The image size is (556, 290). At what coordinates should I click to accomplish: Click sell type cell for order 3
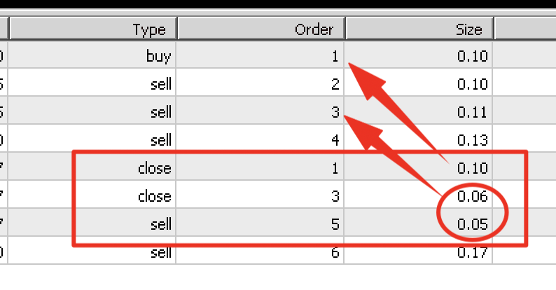tap(92, 111)
